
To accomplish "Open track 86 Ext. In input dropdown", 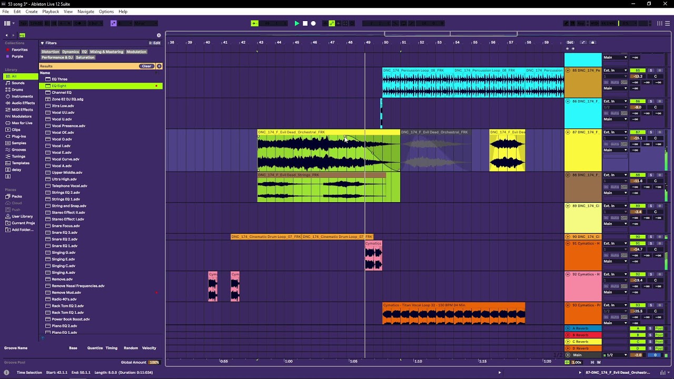I will (615, 101).
